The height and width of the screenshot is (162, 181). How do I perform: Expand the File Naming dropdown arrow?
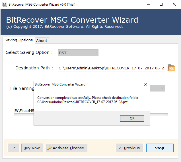click(x=162, y=88)
